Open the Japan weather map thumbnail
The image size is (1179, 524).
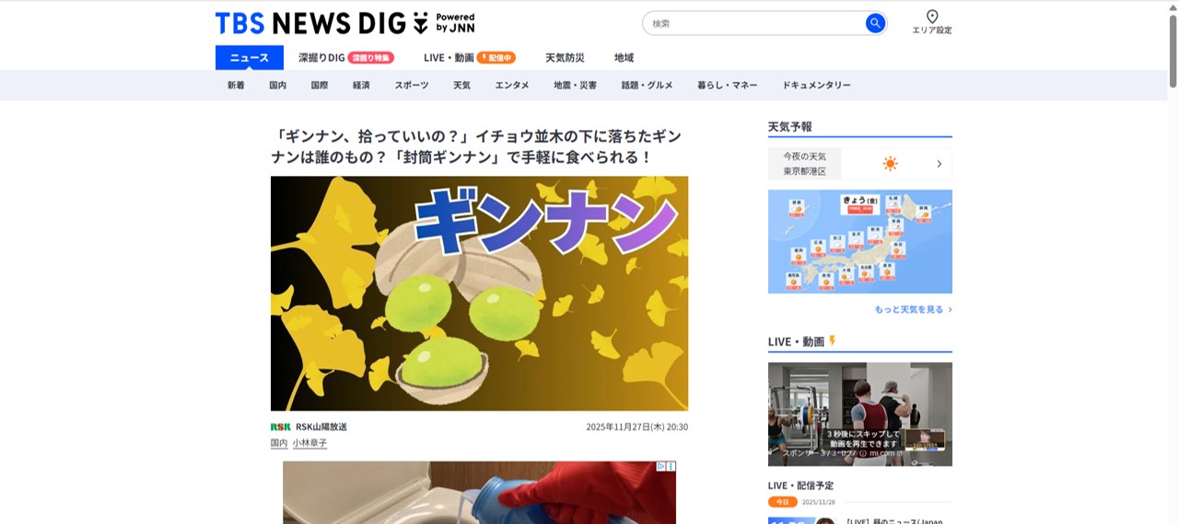click(860, 241)
